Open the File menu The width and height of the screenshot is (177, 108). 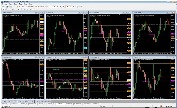tap(2, 4)
